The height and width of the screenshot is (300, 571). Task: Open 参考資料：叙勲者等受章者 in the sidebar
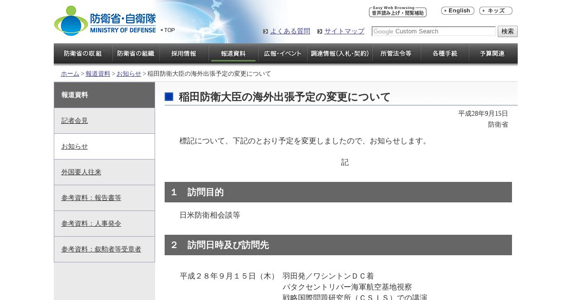click(104, 250)
